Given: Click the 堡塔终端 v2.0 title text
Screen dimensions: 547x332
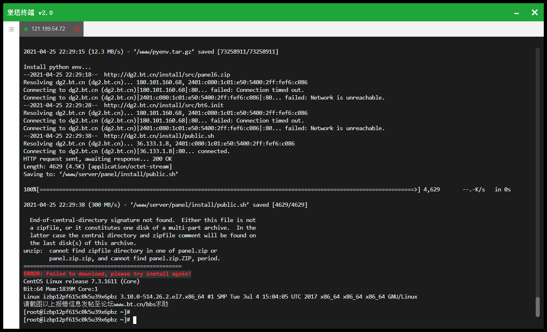Looking at the screenshot, I should (30, 12).
